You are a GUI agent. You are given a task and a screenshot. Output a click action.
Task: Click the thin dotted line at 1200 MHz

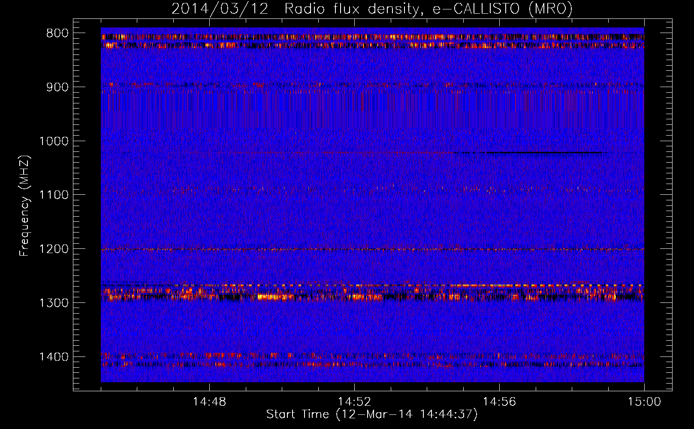click(372, 249)
